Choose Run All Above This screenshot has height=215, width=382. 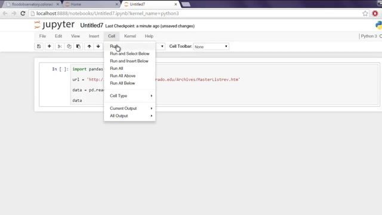point(130,76)
